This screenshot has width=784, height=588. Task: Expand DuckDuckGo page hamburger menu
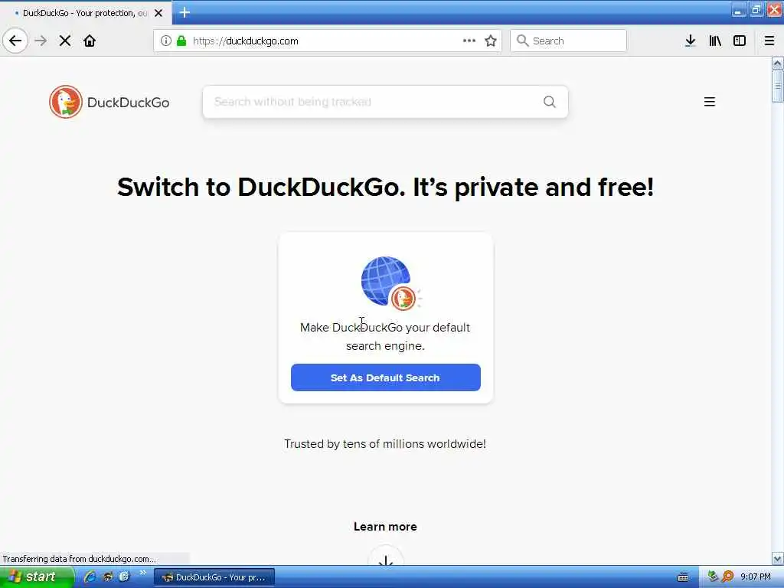[710, 102]
